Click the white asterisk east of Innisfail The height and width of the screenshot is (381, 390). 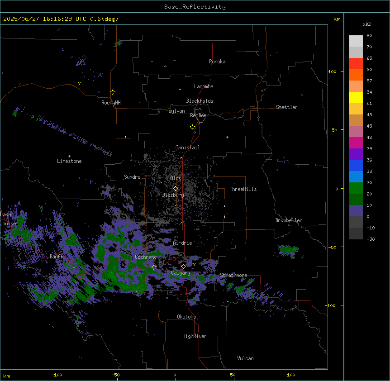point(227,137)
